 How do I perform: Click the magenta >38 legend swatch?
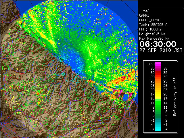[158, 64]
